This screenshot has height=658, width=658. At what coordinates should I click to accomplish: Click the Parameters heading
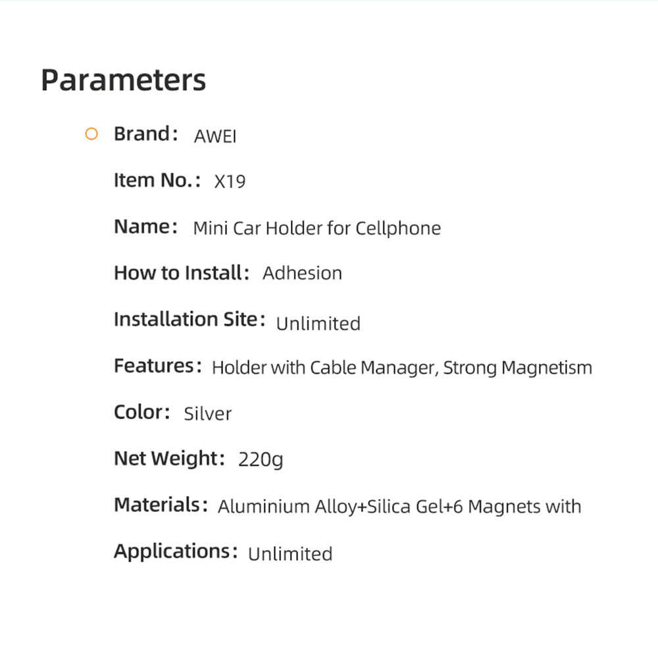click(x=124, y=80)
